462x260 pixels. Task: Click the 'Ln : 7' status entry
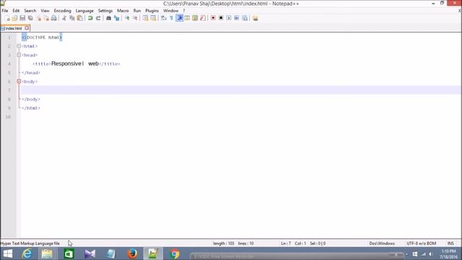point(286,243)
